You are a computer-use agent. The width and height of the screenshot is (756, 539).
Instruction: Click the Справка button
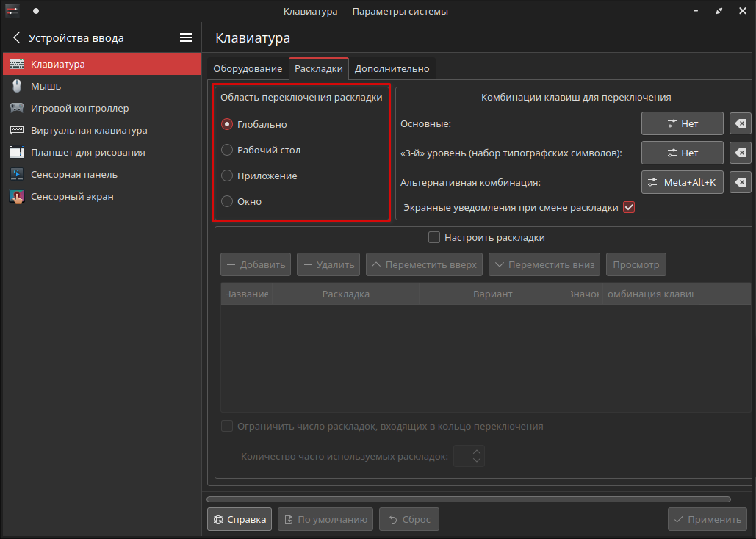point(240,519)
